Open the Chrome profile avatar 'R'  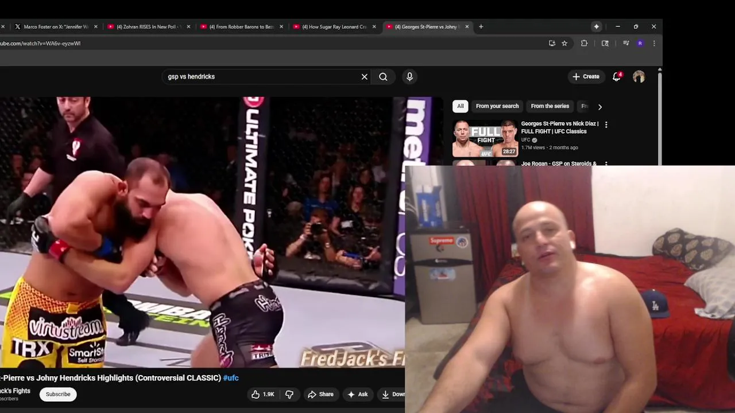pyautogui.click(x=640, y=43)
